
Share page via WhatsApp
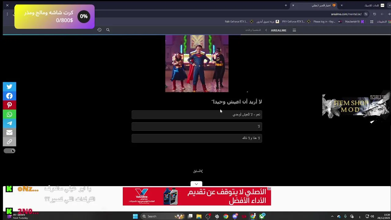point(9,114)
